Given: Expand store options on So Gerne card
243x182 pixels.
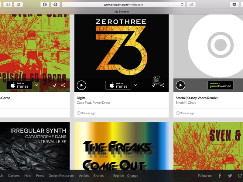Looking at the screenshot, I should pyautogui.click(x=36, y=85).
